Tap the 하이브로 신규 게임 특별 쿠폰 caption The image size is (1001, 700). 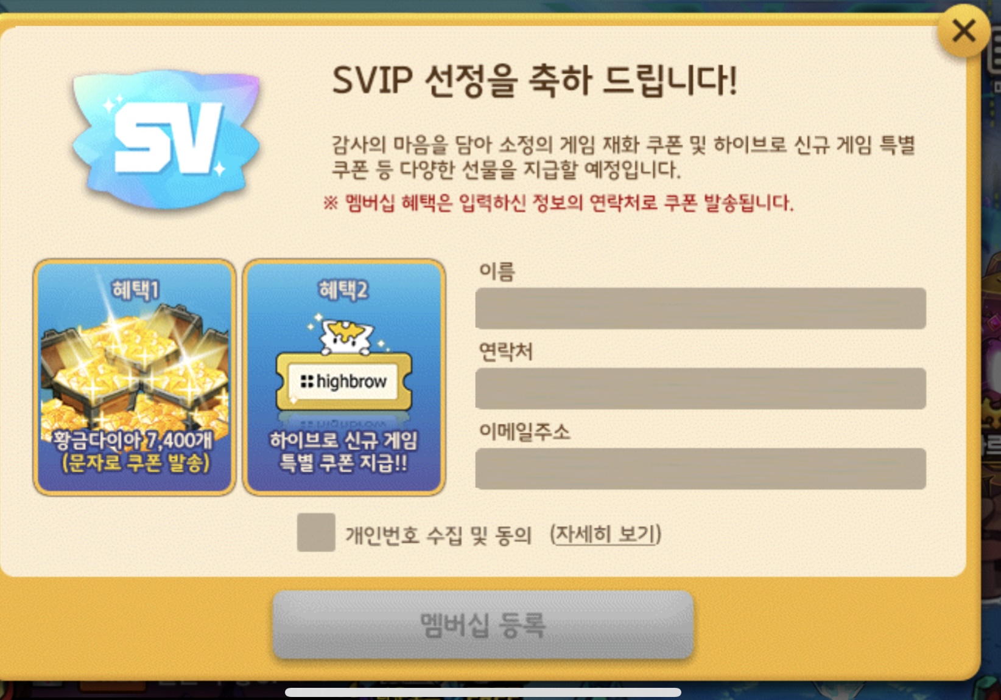point(344,452)
